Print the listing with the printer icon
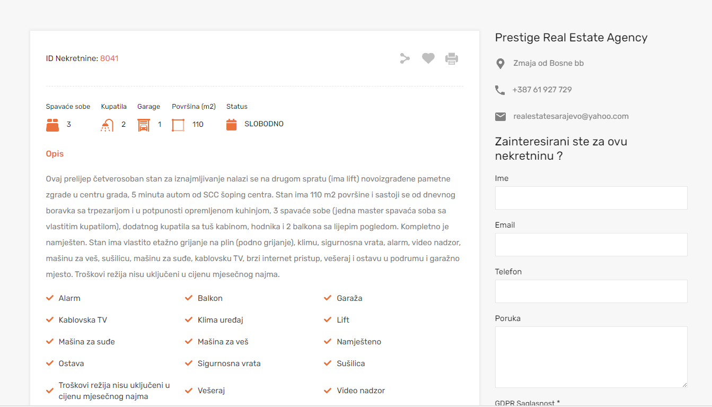This screenshot has width=712, height=407. click(452, 58)
